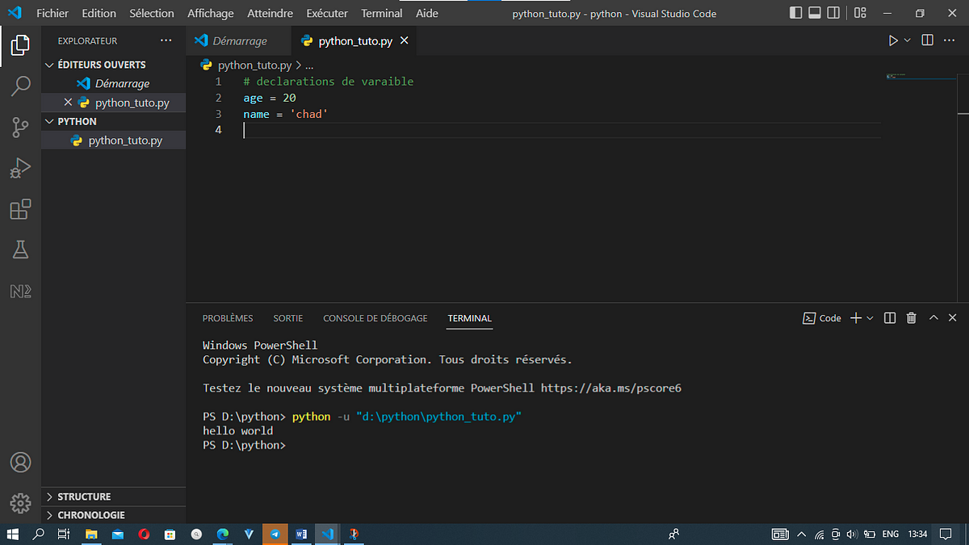Open the Explorer view in activity bar
This screenshot has height=545, width=969.
[x=20, y=44]
